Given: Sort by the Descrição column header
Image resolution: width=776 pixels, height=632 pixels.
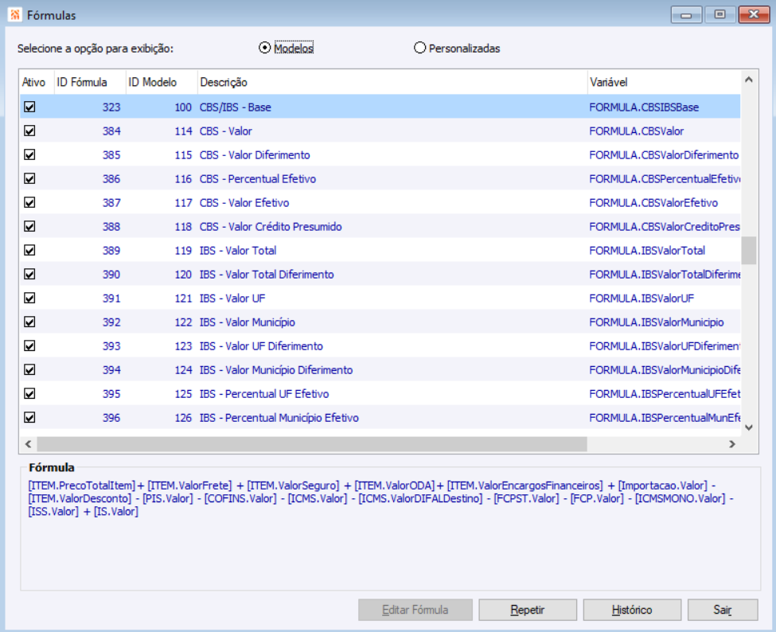Looking at the screenshot, I should tap(392, 82).
